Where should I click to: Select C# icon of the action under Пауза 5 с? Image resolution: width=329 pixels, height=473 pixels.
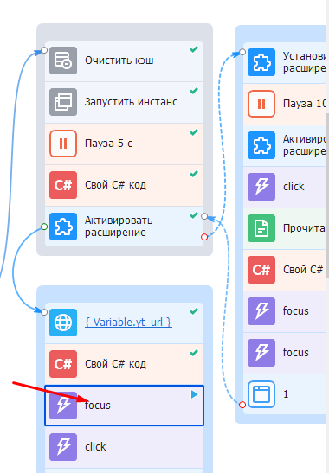click(63, 185)
